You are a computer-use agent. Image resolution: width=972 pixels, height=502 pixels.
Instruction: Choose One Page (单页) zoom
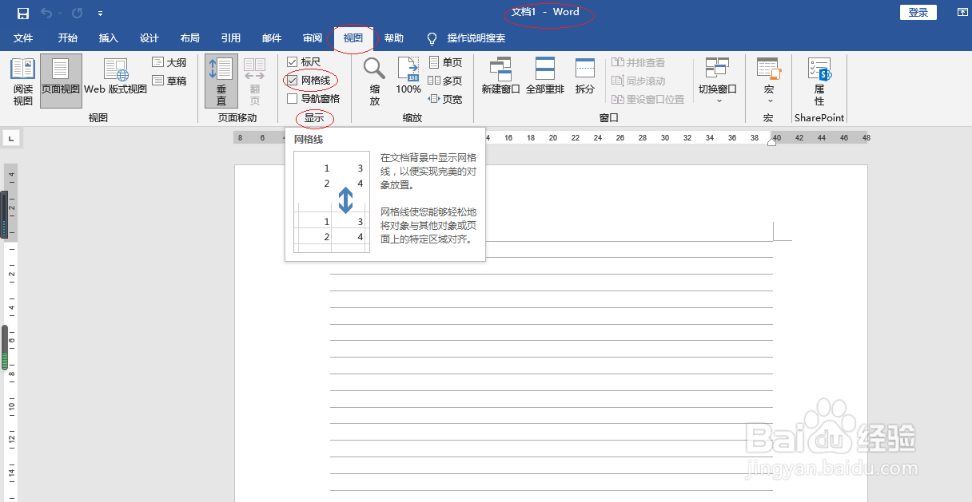coord(445,62)
